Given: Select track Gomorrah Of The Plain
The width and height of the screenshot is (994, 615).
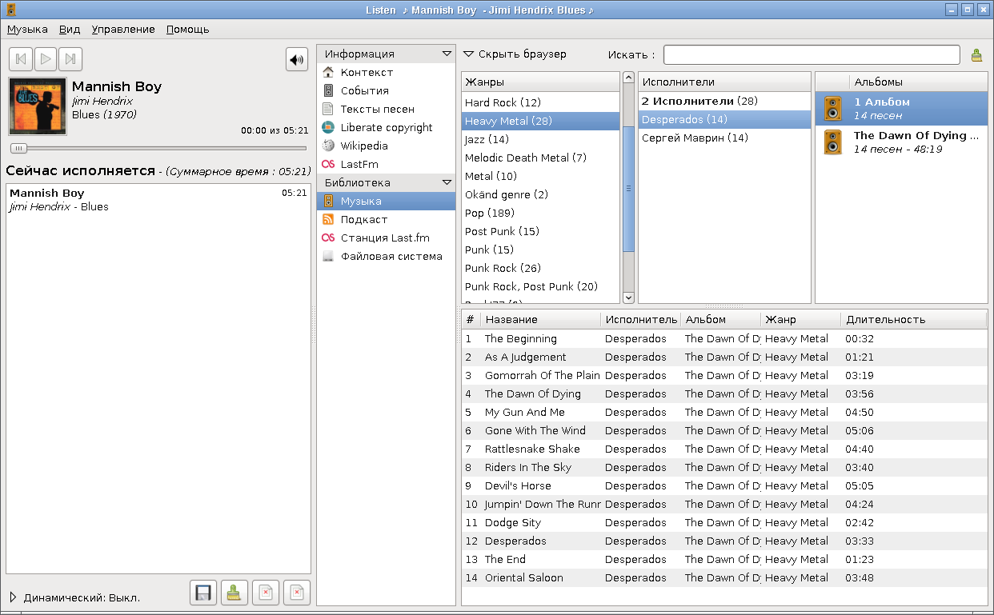Looking at the screenshot, I should pyautogui.click(x=724, y=375).
